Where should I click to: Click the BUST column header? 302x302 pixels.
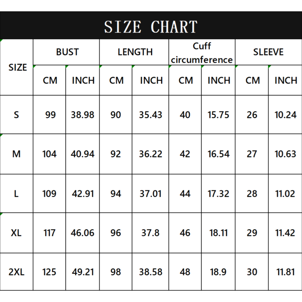67,52
